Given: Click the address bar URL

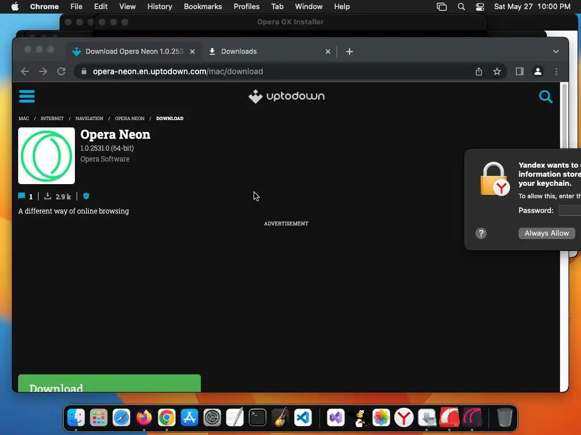Looking at the screenshot, I should 178,71.
